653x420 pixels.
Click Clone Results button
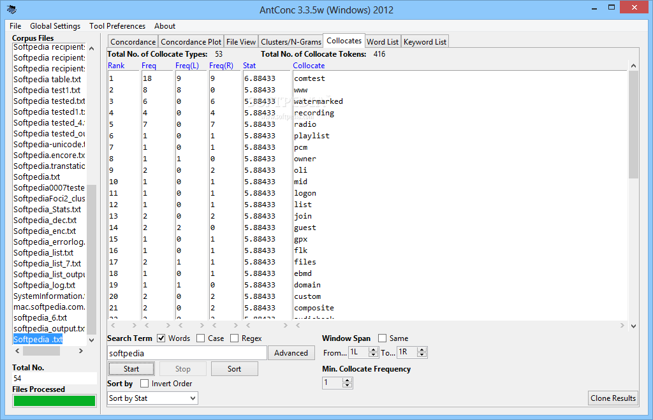coord(613,398)
